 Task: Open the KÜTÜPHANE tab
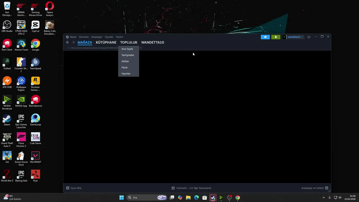pos(106,42)
